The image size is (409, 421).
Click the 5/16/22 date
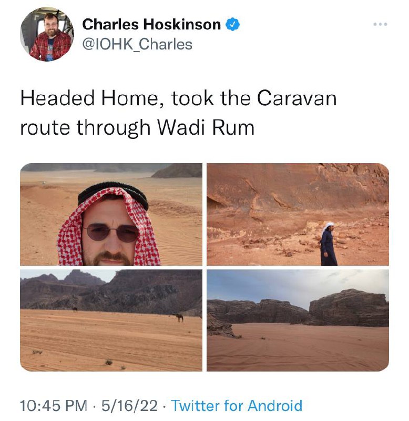coord(129,405)
